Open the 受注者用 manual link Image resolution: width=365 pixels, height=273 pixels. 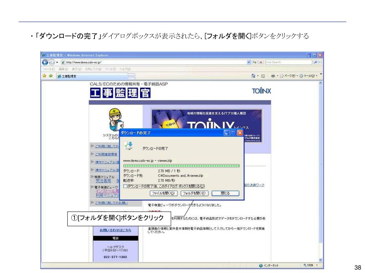pos(103,181)
